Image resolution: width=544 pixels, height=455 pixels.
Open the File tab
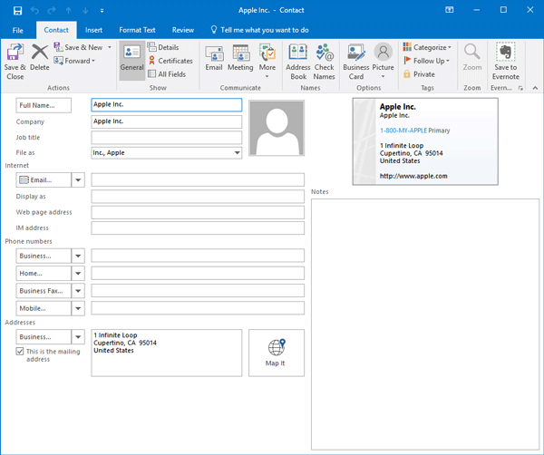(18, 30)
